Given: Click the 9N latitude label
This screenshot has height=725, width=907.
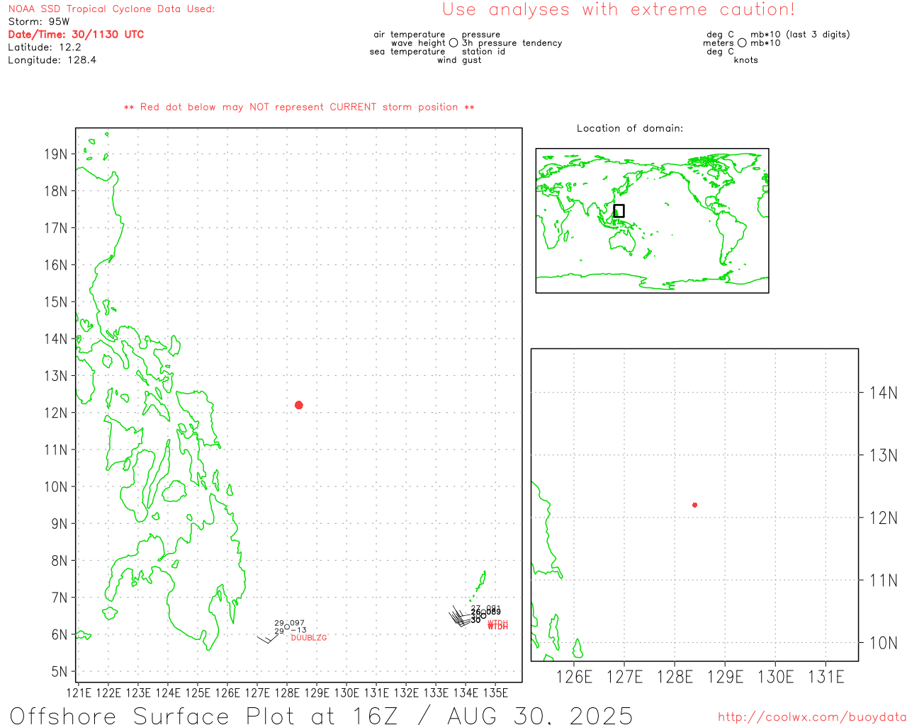Looking at the screenshot, I should [60, 524].
